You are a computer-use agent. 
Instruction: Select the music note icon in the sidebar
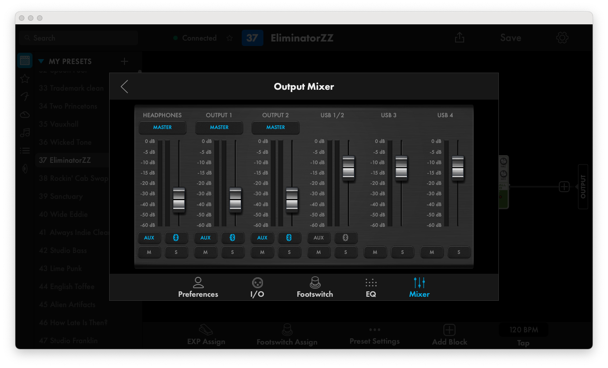coord(24,133)
